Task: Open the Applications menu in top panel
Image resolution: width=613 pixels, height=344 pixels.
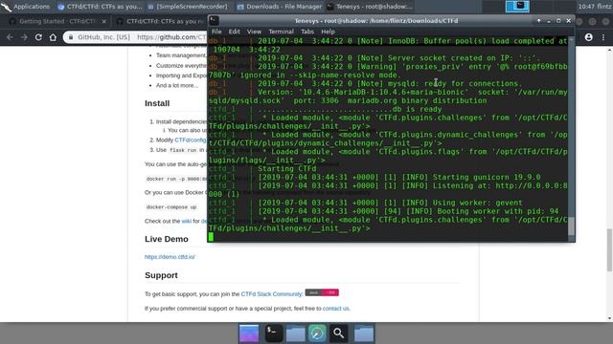Action: pyautogui.click(x=26, y=7)
